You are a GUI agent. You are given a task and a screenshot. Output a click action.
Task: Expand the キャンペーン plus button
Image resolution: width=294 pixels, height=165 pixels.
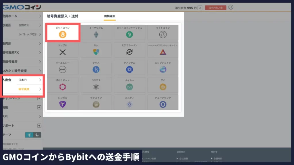tap(39, 98)
